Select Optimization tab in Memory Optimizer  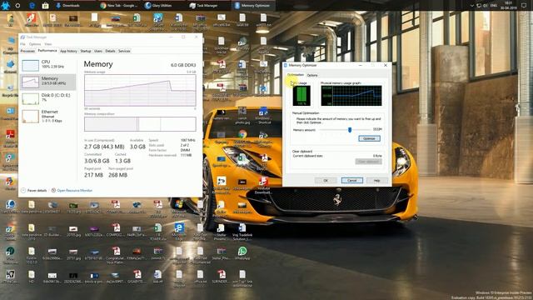point(296,75)
